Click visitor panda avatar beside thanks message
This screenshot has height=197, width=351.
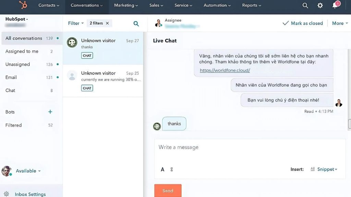pos(157,127)
